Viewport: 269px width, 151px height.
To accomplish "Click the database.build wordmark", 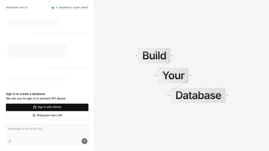I will click(x=17, y=7).
